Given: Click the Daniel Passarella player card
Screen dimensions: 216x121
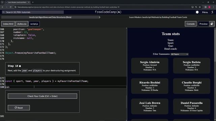Looking at the screenshot, I should tap(192, 106).
